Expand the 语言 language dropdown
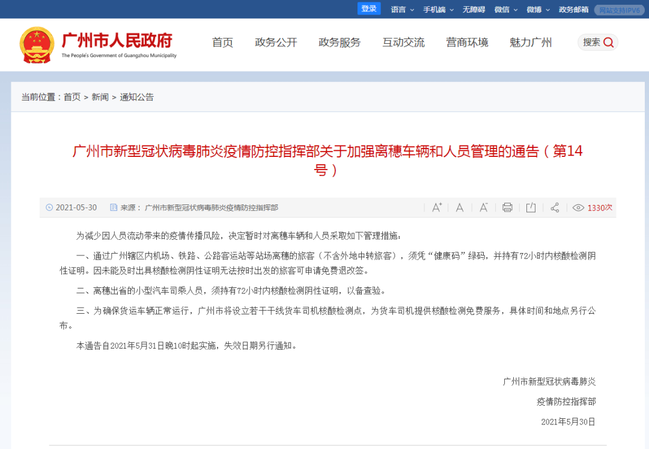The height and width of the screenshot is (449, 649). click(x=402, y=10)
